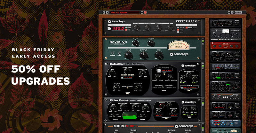Click the EchoBoy Groove knob
The image size is (256, 133).
(158, 78)
